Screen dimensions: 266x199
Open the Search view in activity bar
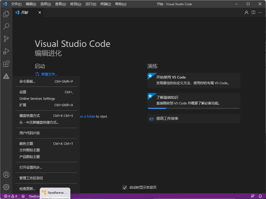(6, 27)
